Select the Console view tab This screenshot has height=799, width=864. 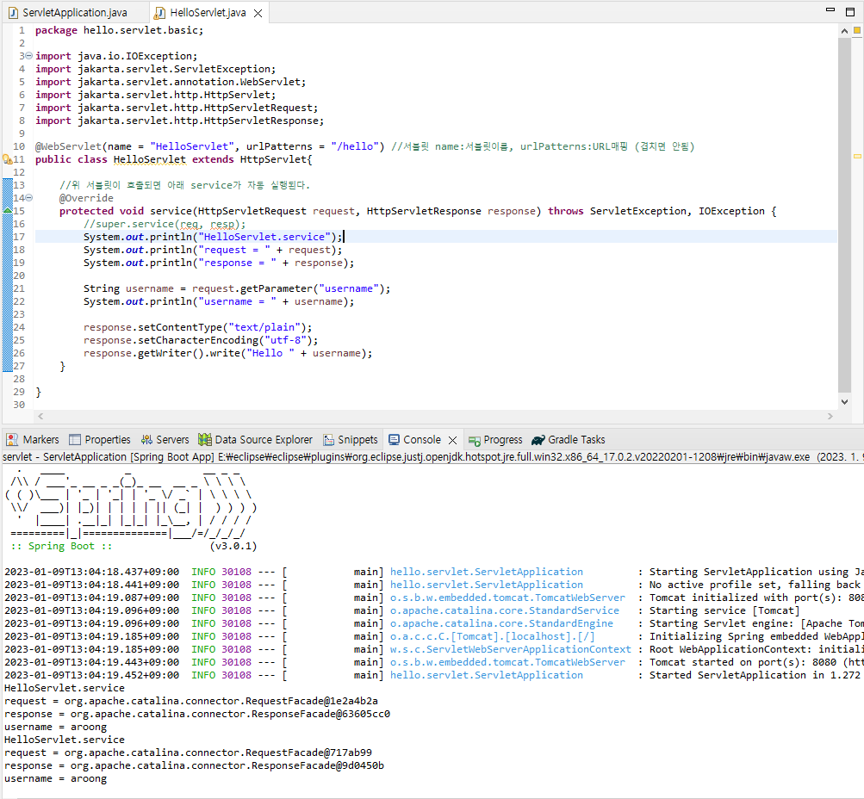pyautogui.click(x=415, y=439)
